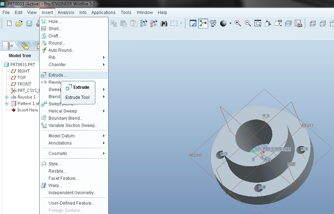This screenshot has height=214, width=334.
Task: Open the Regeneration Manager icon
Action: pos(154,23)
